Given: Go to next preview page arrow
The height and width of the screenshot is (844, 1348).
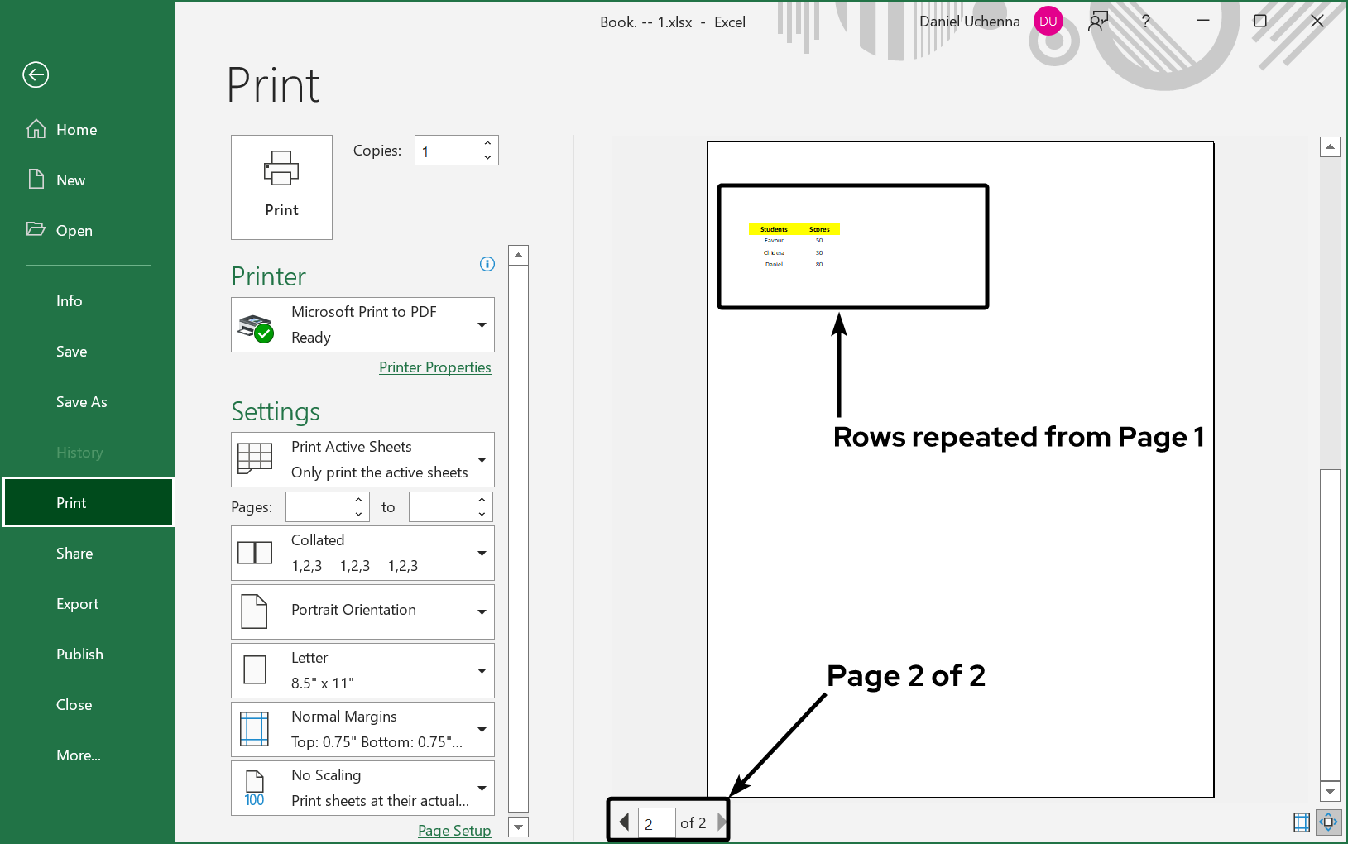Looking at the screenshot, I should (721, 822).
